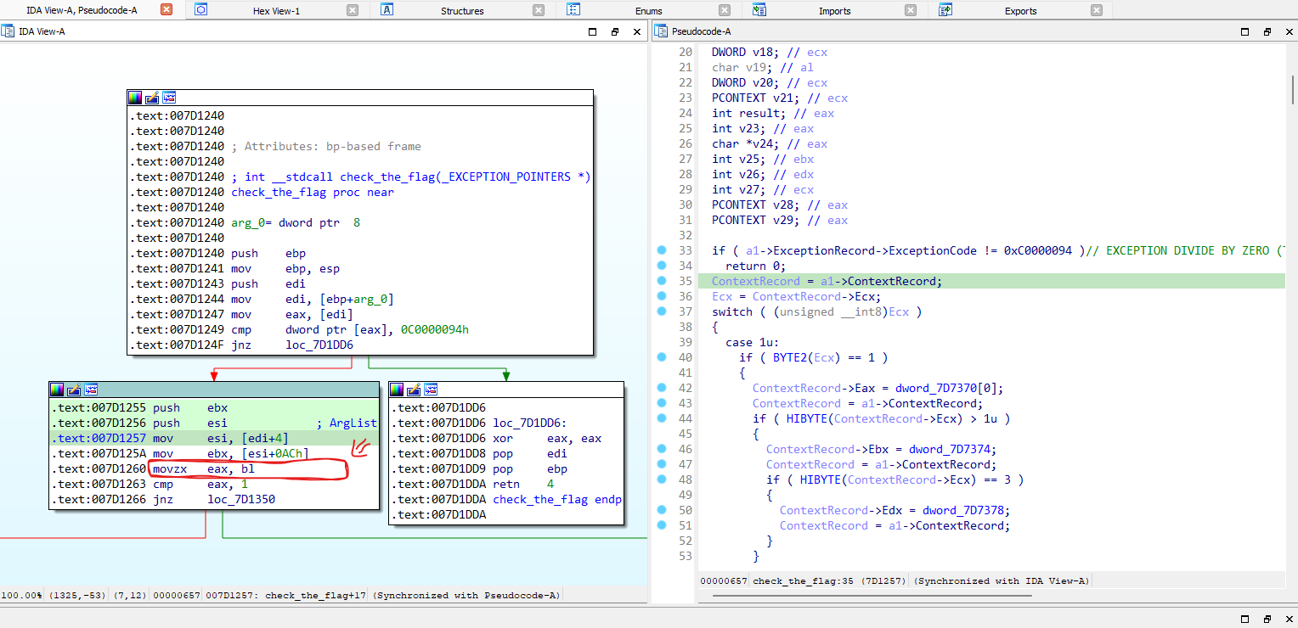Screen dimensions: 1298x628
Task: Click dword_7D7374 in pseudocode line 46
Action: pos(948,449)
